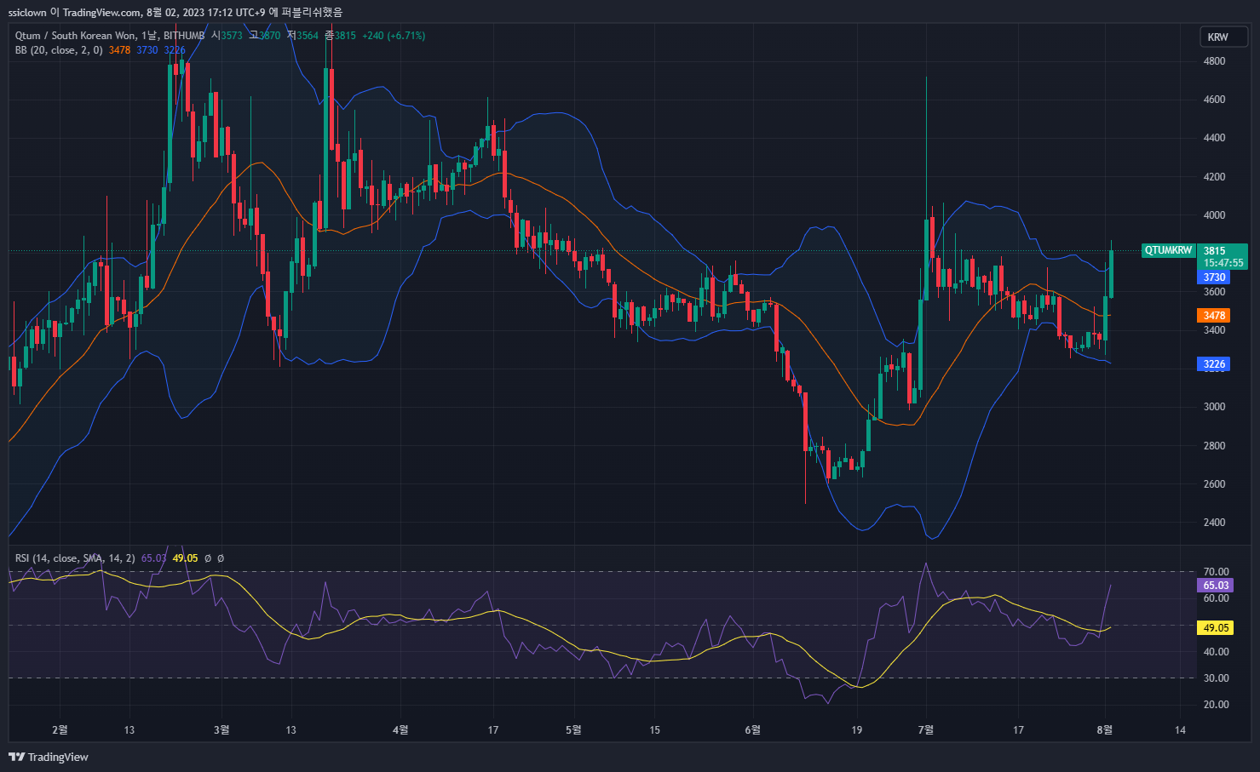Click the 2월 label on the time axis
This screenshot has height=772, width=1260.
pyautogui.click(x=60, y=729)
